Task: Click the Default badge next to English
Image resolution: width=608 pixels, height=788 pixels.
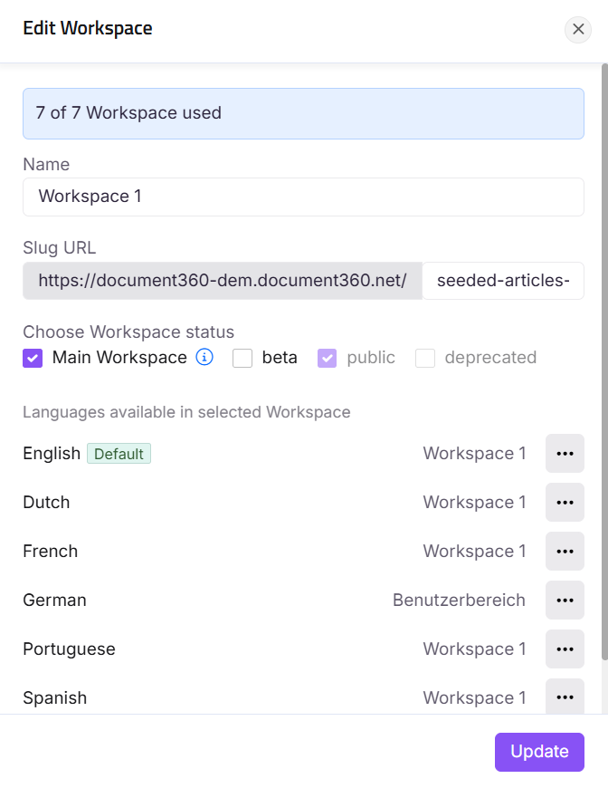Action: click(119, 452)
